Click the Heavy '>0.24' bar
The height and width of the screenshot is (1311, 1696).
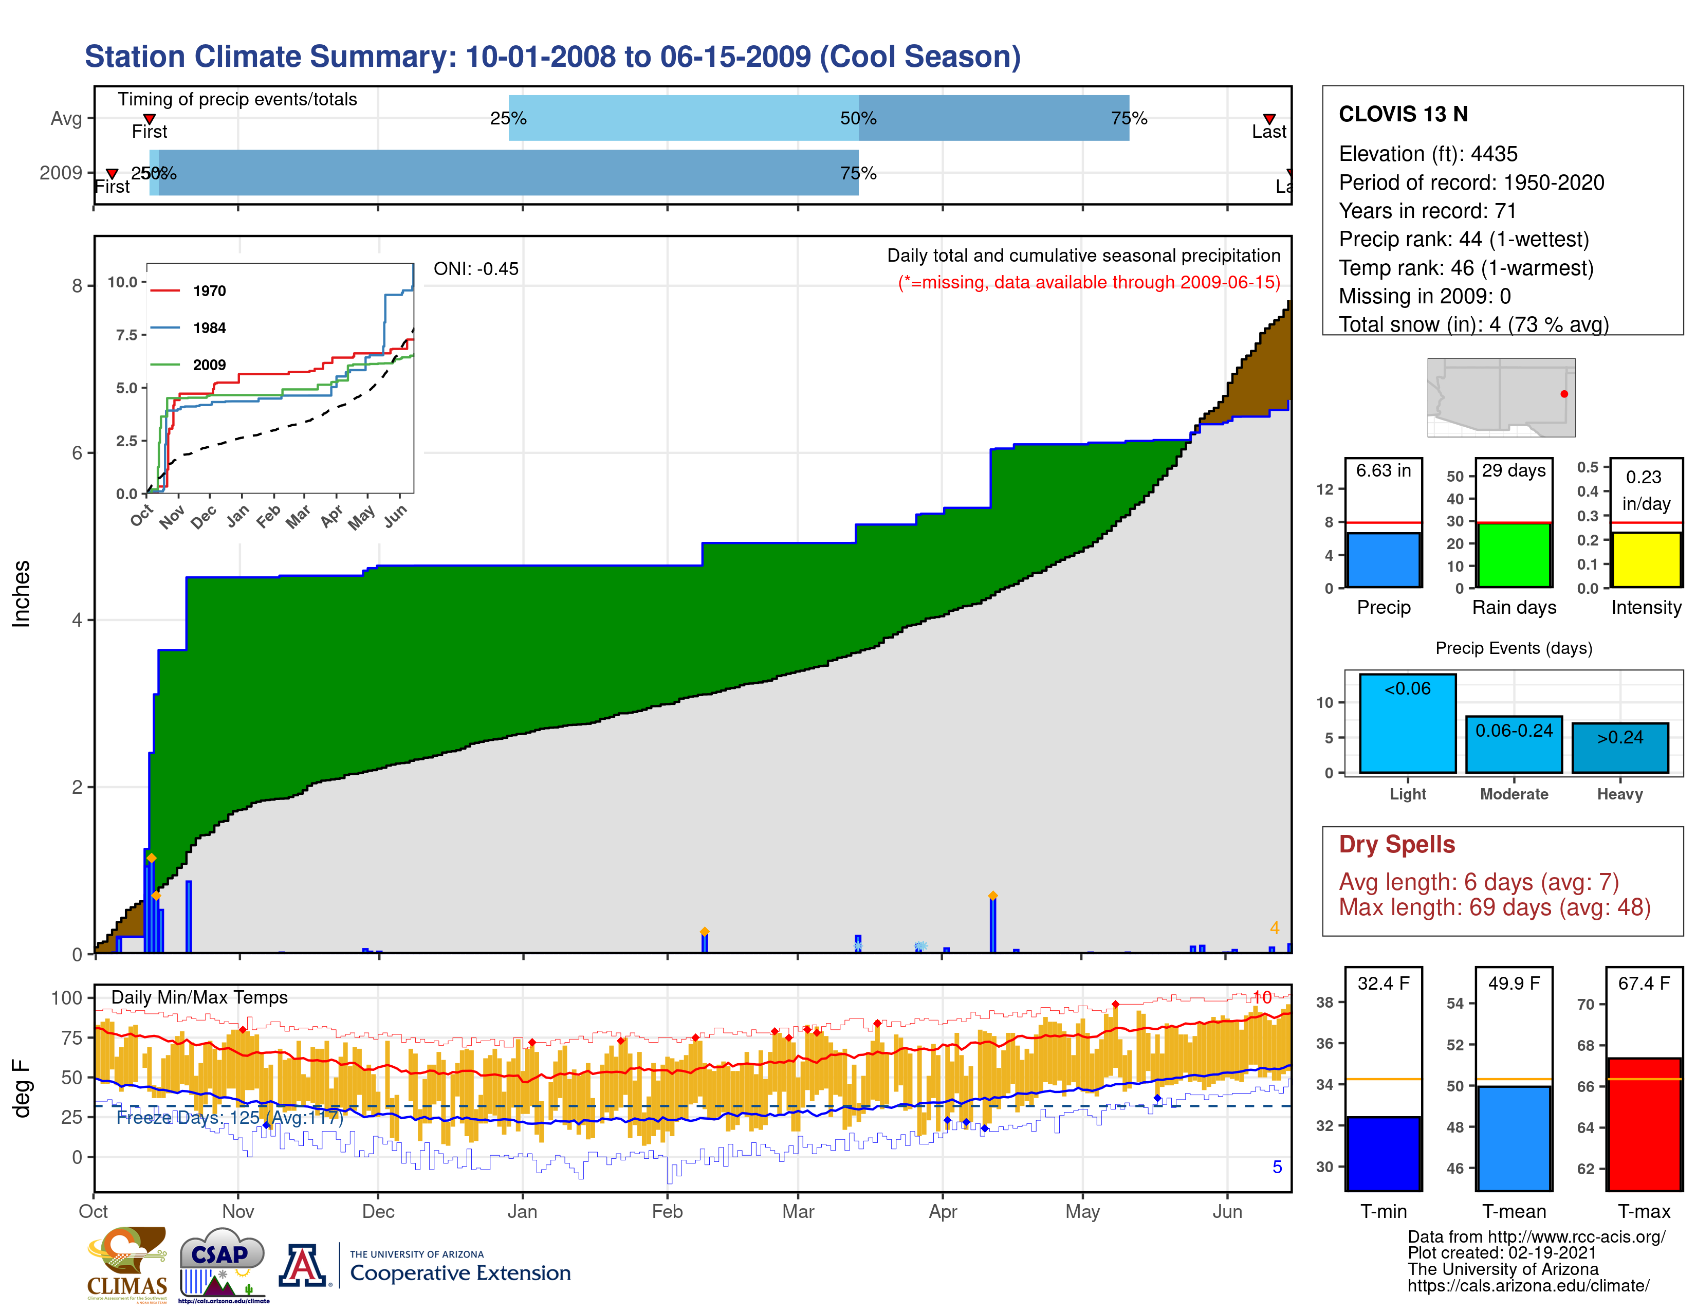pos(1620,748)
